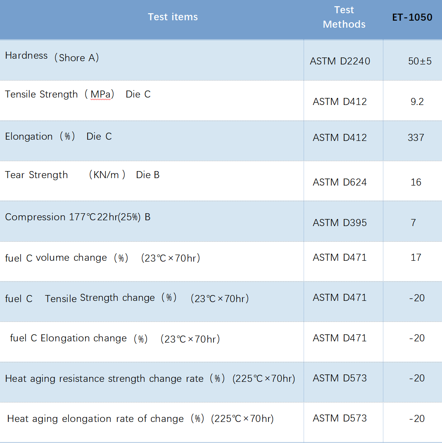Select the ET-1050 column header
Screen dimensions: 442x443
pyautogui.click(x=412, y=17)
